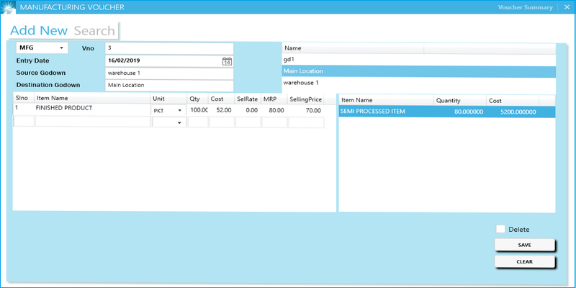Image resolution: width=576 pixels, height=288 pixels.
Task: Click the SellingPrice column header
Action: pos(305,99)
